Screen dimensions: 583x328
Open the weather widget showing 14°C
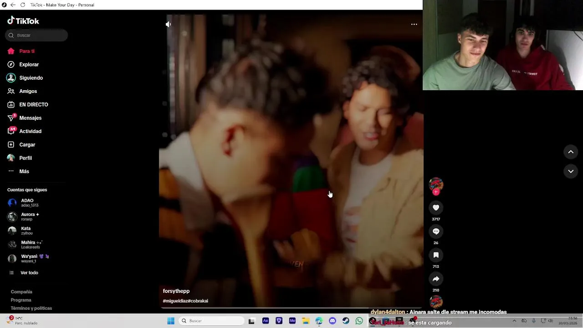click(22, 320)
